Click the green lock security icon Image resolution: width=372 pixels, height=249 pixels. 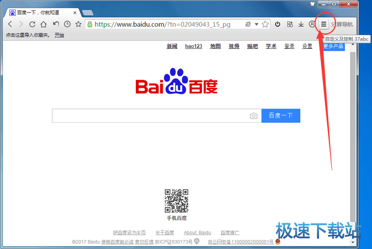point(90,24)
